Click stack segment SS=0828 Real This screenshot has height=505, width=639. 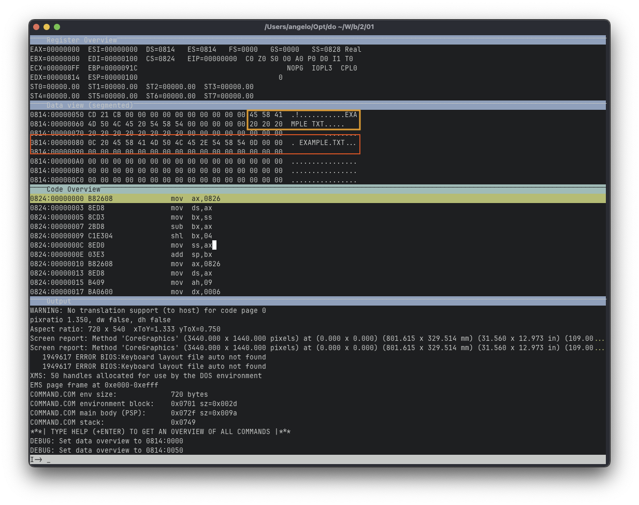(x=337, y=49)
